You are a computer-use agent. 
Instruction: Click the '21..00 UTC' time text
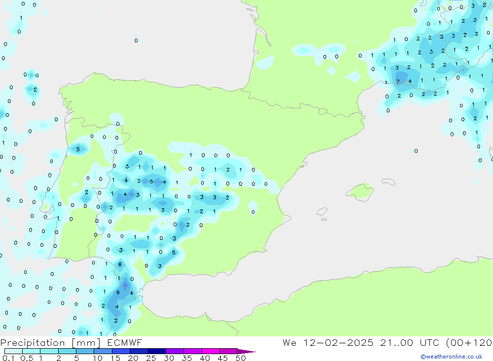click(x=409, y=343)
